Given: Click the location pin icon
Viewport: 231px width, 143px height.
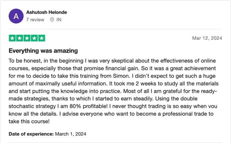Looking at the screenshot, I should point(52,20).
